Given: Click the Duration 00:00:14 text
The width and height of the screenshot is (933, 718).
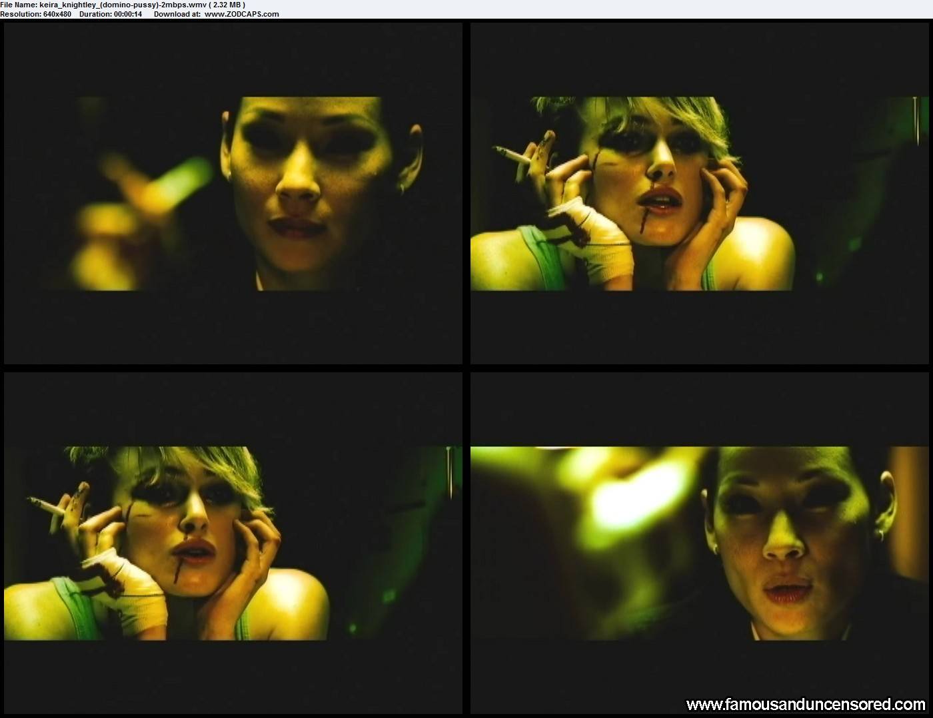Looking at the screenshot, I should pos(110,14).
